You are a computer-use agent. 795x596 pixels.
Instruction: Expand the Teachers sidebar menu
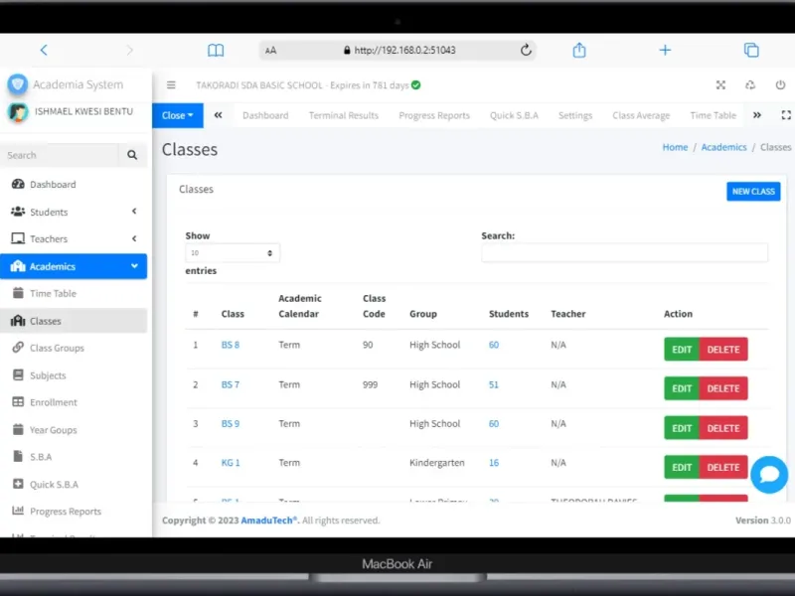74,238
